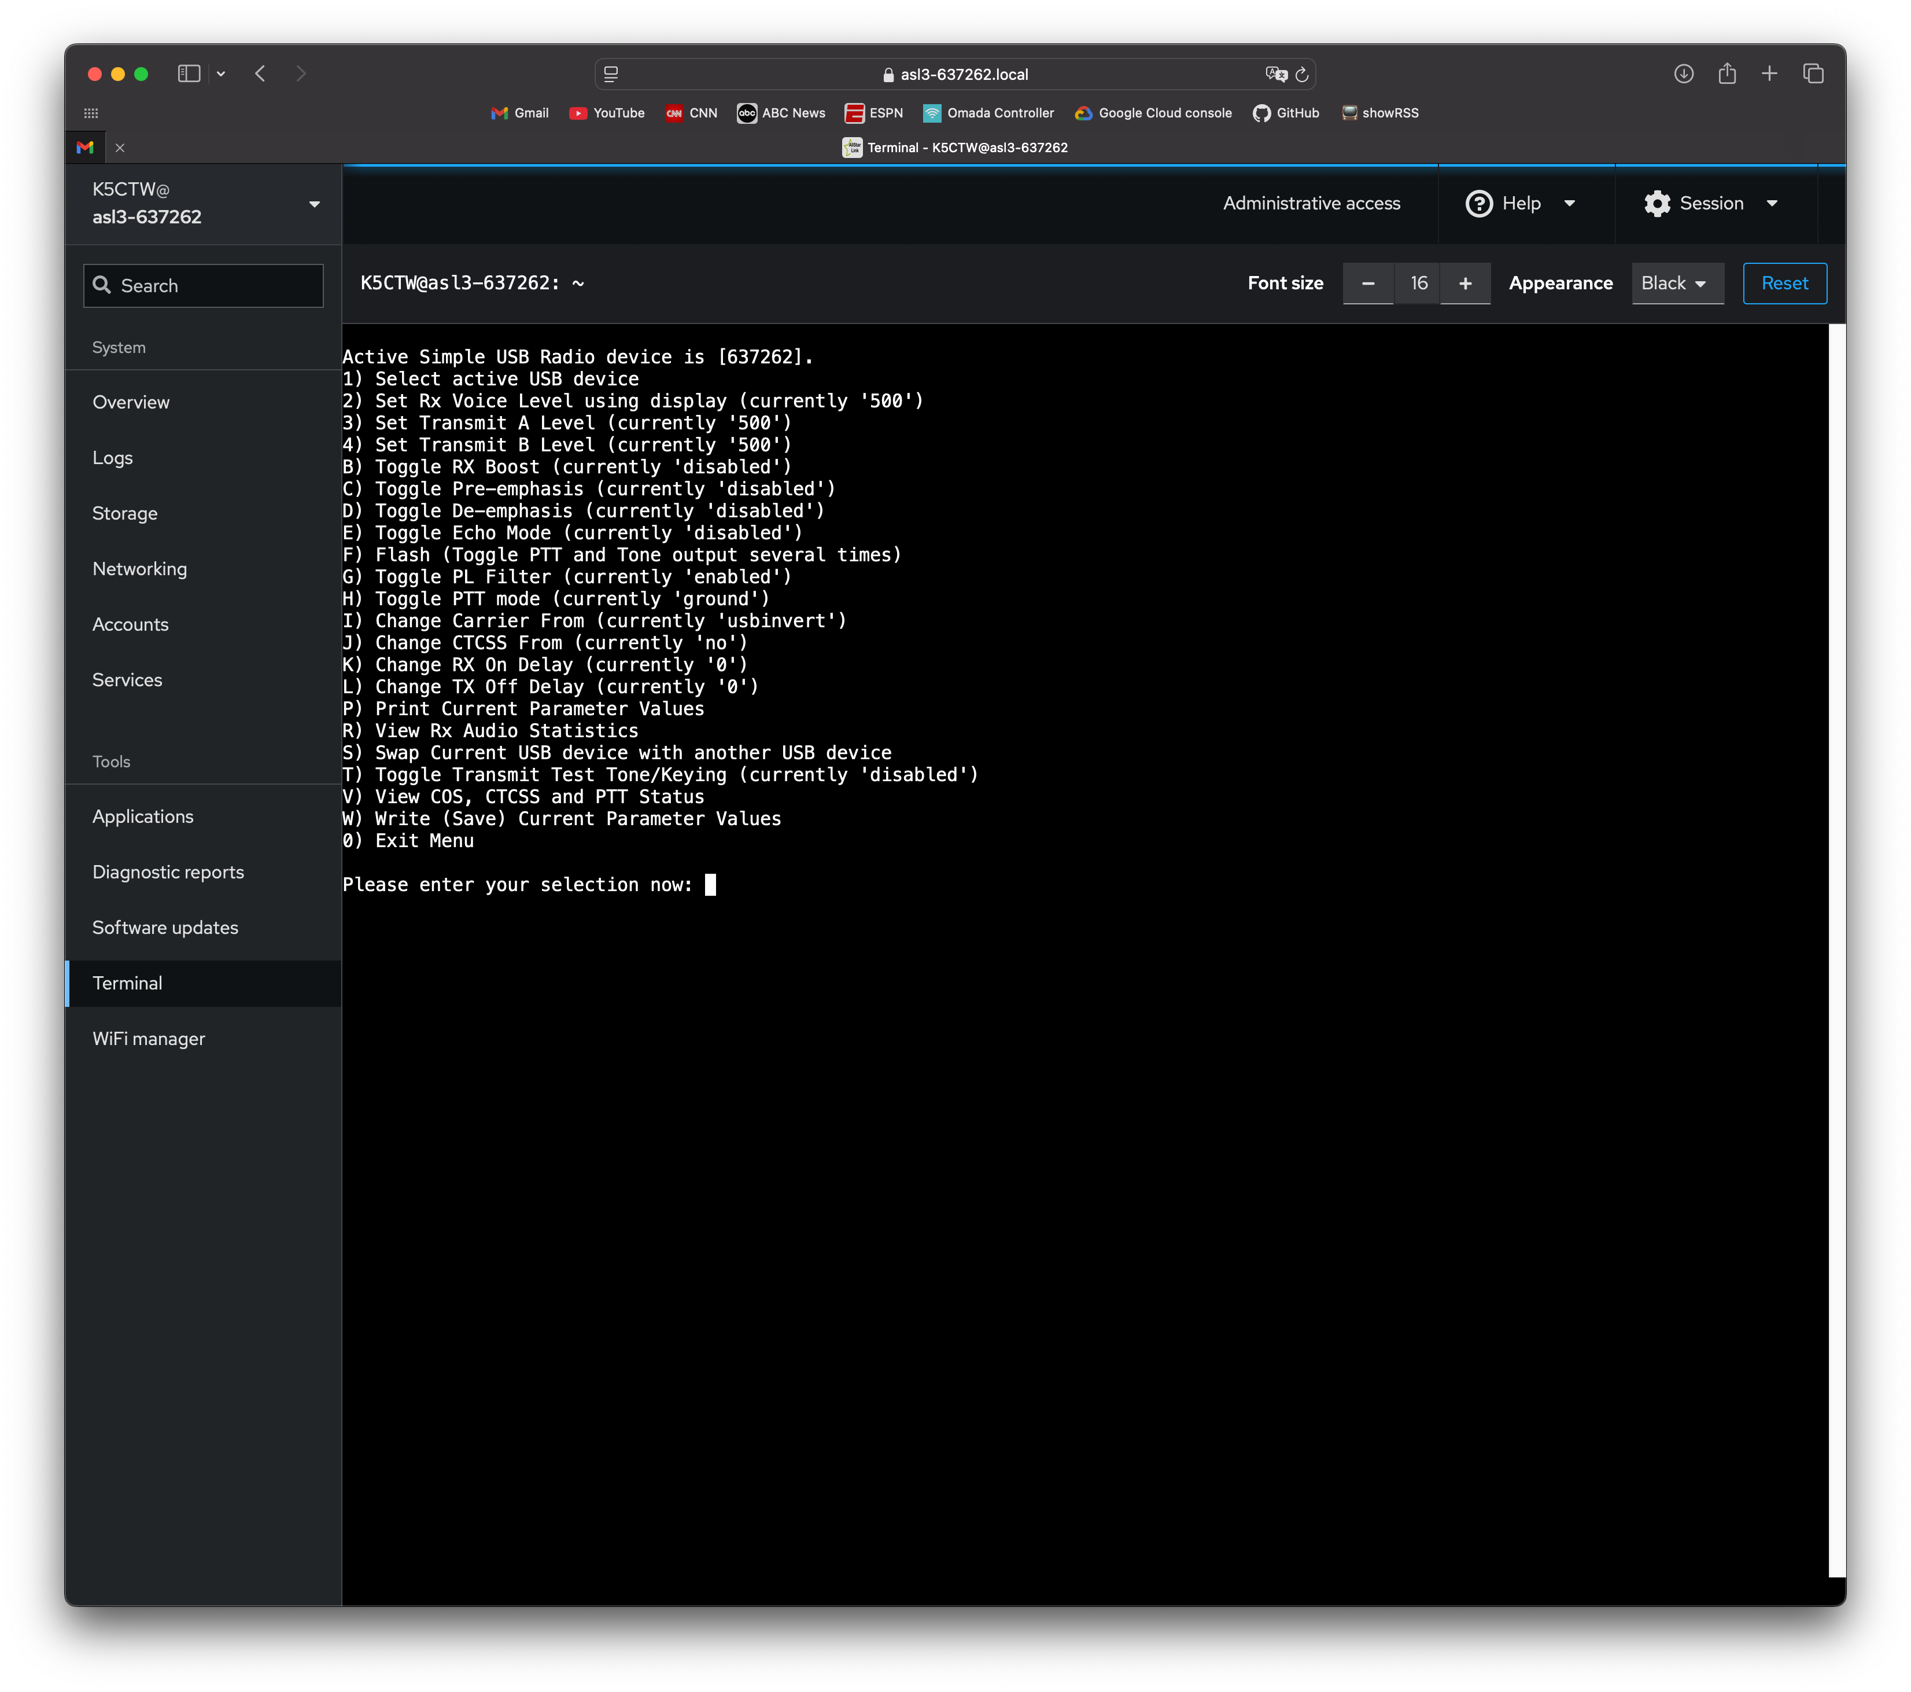Viewport: 1911px width, 1692px height.
Task: Open the Gmail pinned tab
Action: [x=85, y=147]
